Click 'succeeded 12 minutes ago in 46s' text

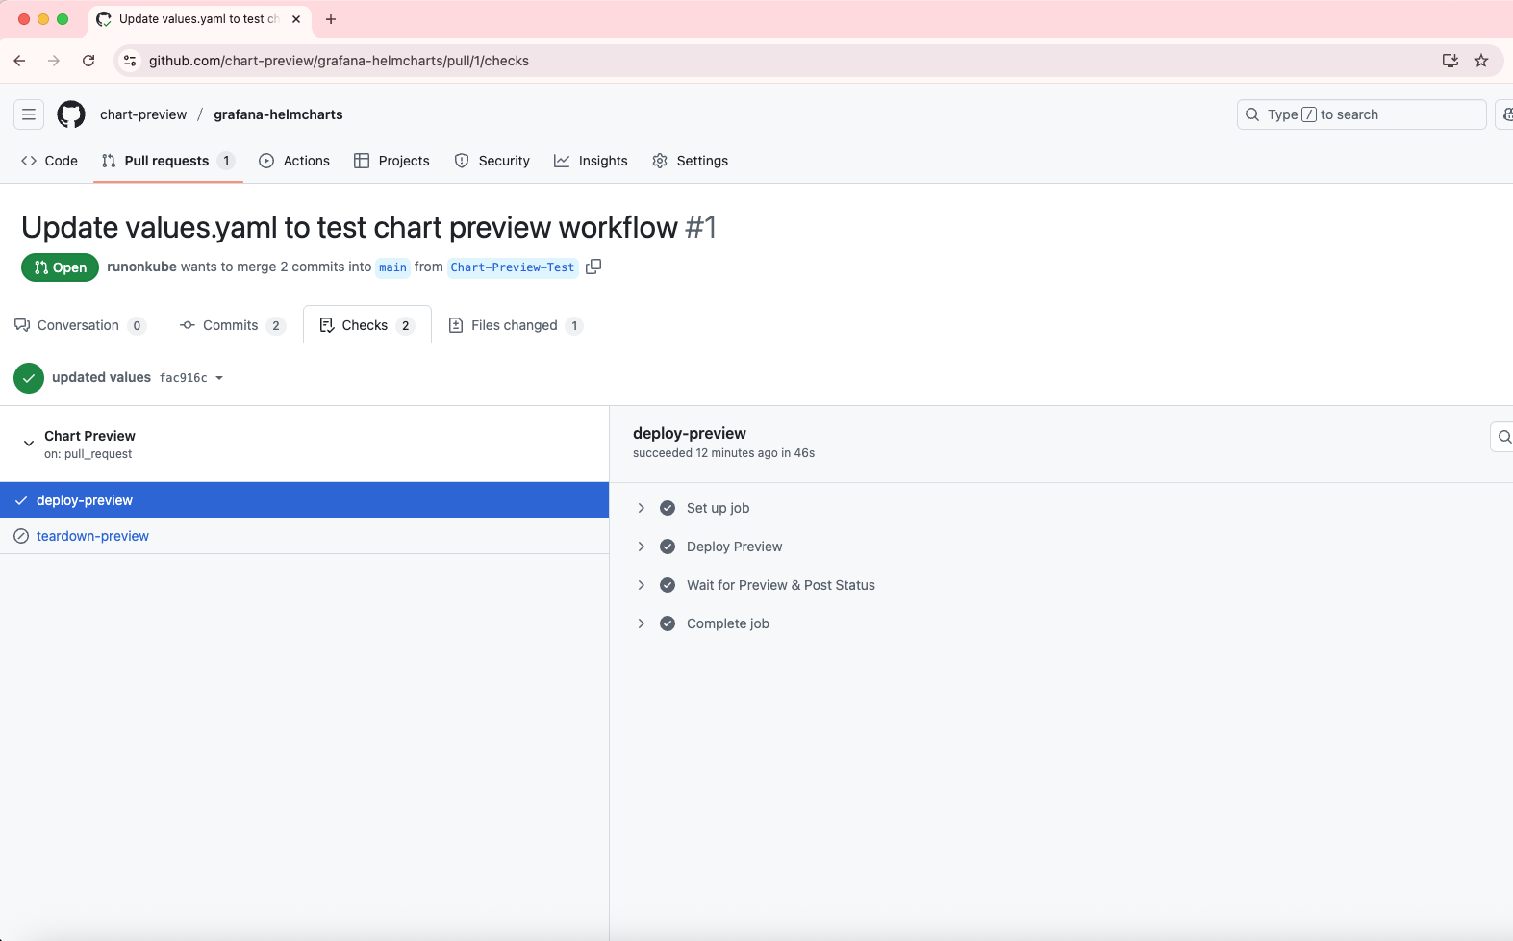click(723, 453)
